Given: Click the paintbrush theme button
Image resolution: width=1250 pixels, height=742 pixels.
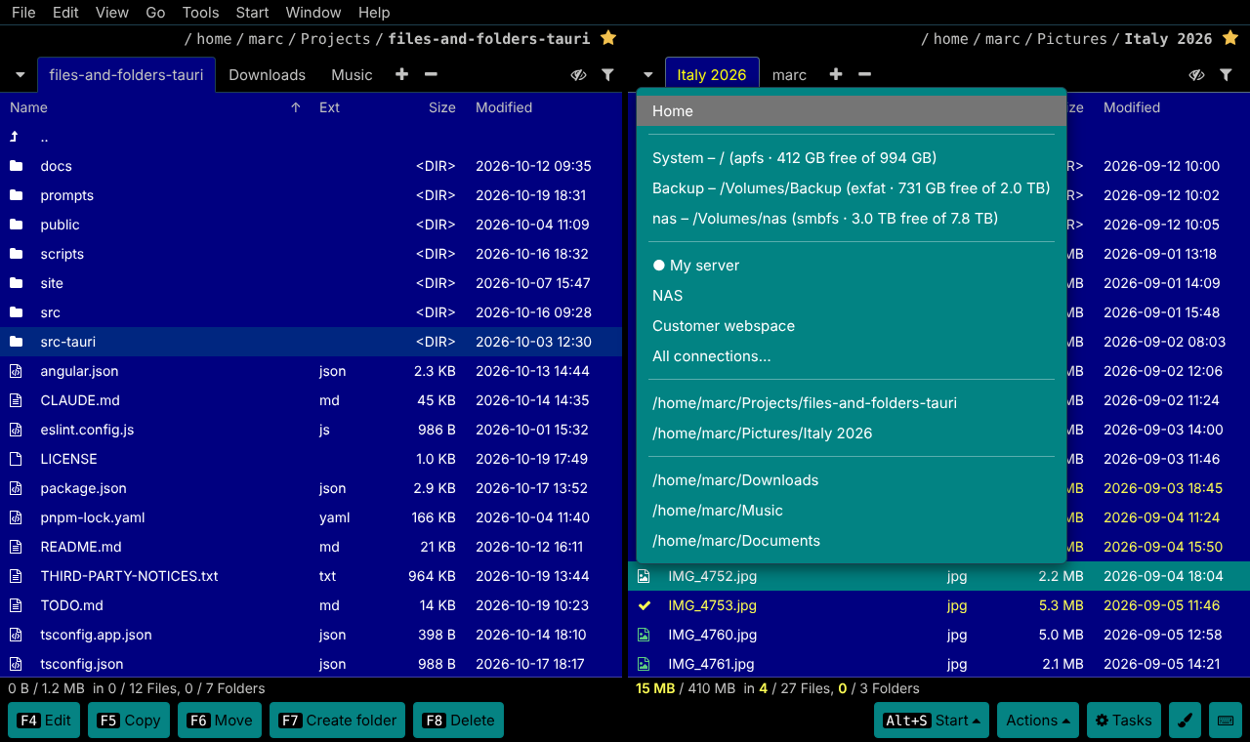Looking at the screenshot, I should [1185, 721].
